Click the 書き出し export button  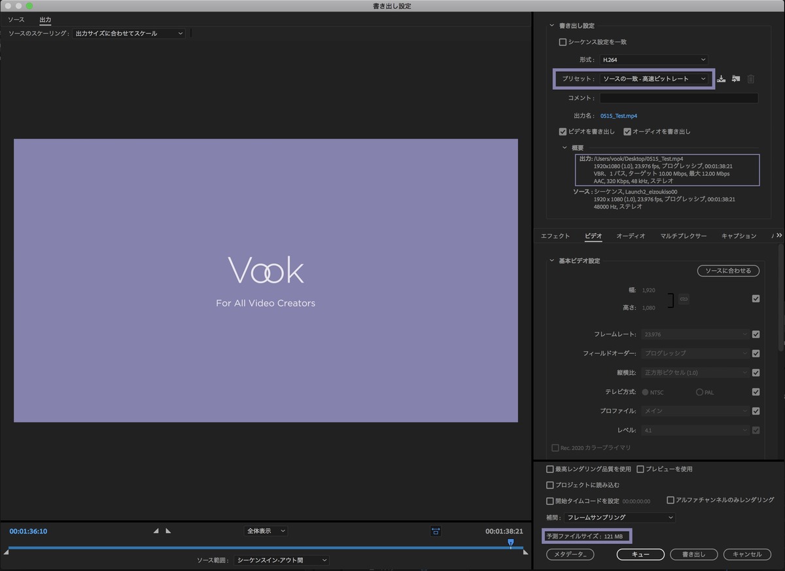click(694, 555)
